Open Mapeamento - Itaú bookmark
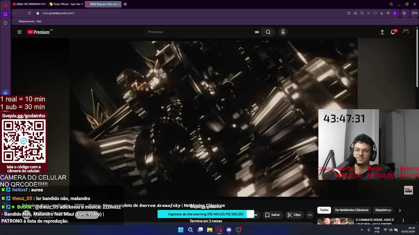 tap(27, 21)
